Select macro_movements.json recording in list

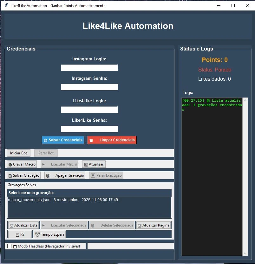pos(63,200)
